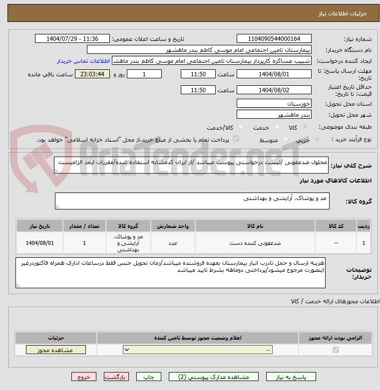Open the اعلام وضعیت مجوز dropdown
The image size is (380, 390).
pos(198,350)
